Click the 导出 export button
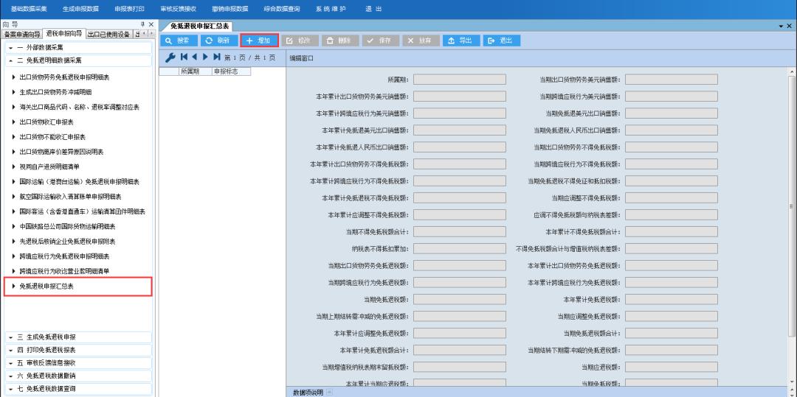The height and width of the screenshot is (397, 797). coord(461,41)
